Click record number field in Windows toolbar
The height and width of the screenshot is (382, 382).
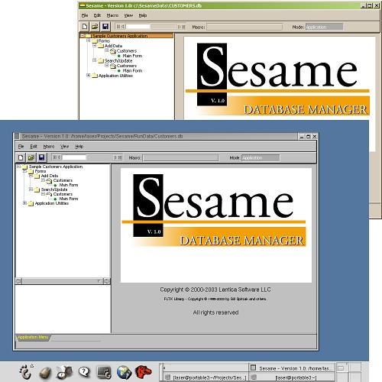[x=138, y=27]
